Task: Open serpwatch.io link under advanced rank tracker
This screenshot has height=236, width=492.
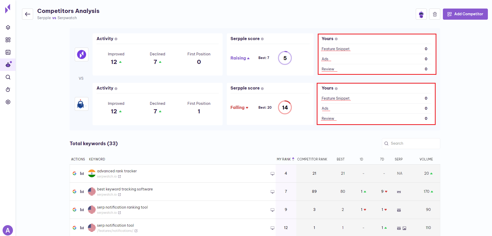Action: (109, 176)
